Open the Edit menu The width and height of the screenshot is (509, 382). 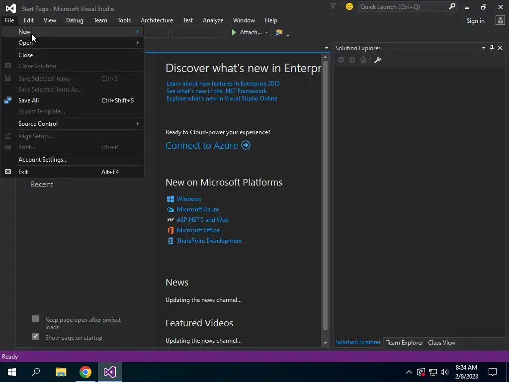[x=28, y=20]
